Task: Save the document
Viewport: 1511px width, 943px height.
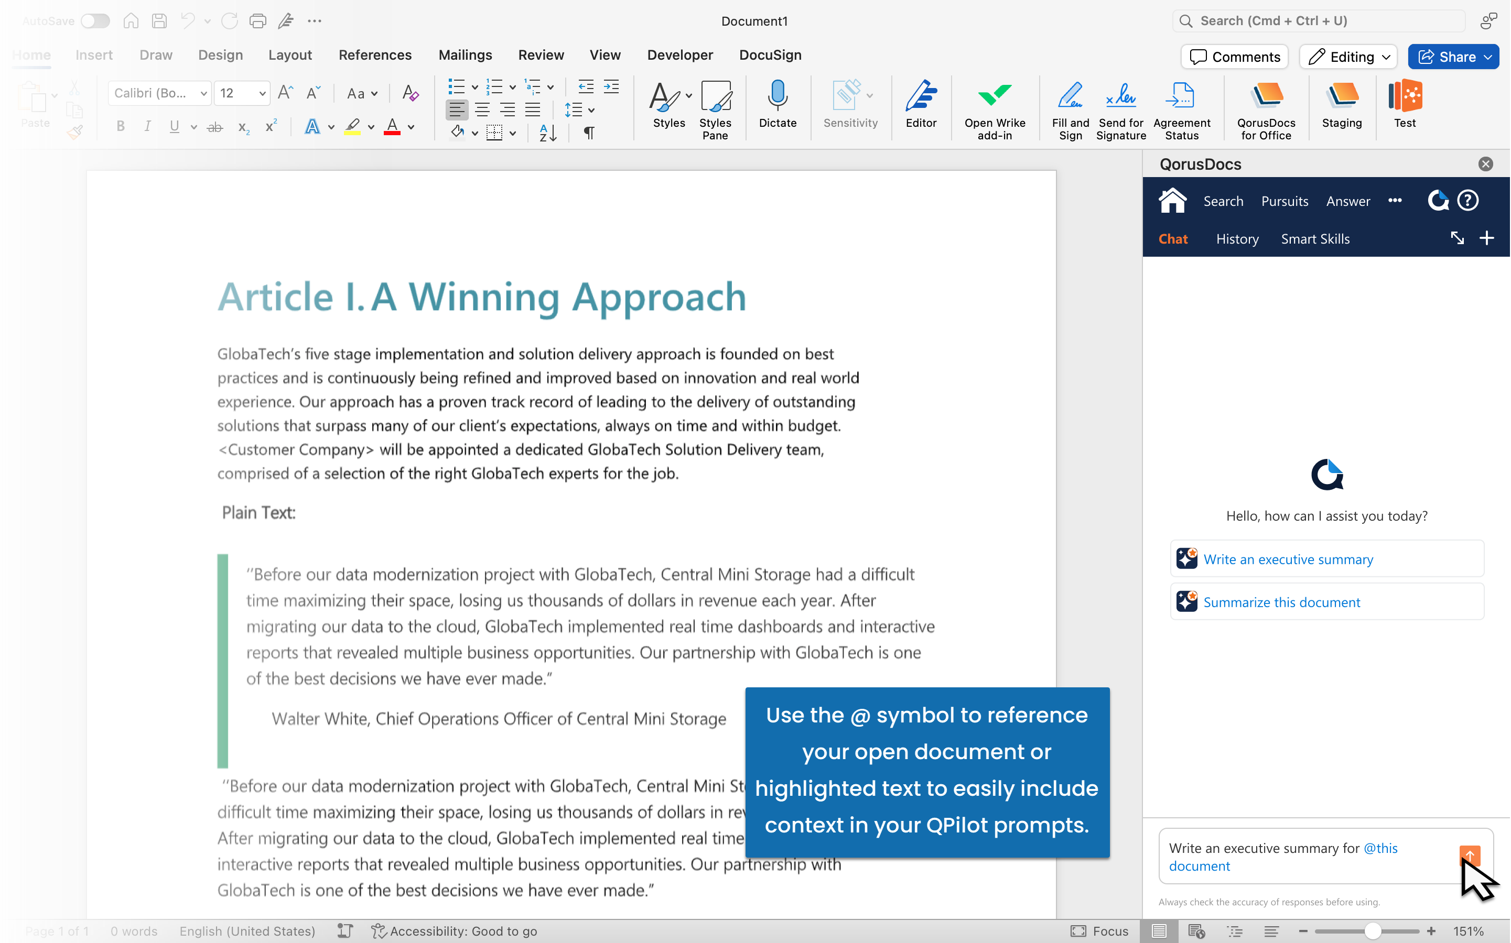Action: click(160, 21)
